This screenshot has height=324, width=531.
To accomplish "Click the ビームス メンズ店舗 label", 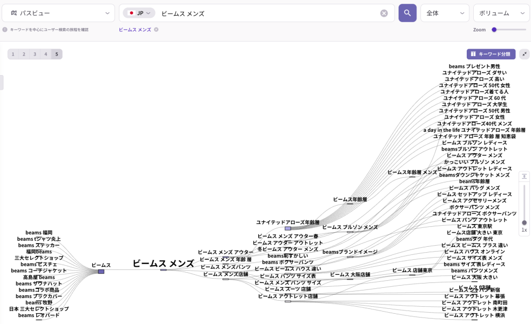I will (x=226, y=274).
